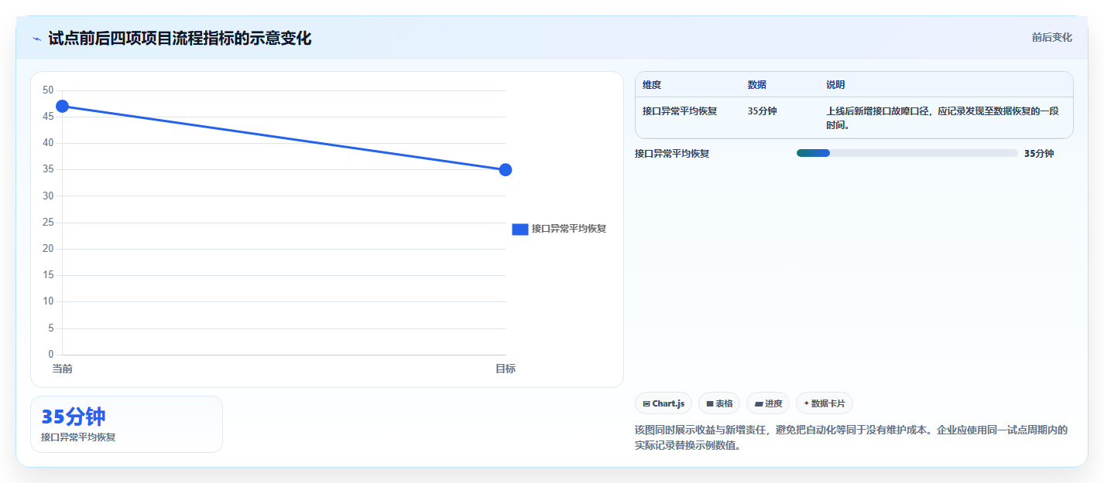This screenshot has width=1104, height=483.
Task: Click the table description starting with 上线后新增接口故障口径
Action: [942, 117]
